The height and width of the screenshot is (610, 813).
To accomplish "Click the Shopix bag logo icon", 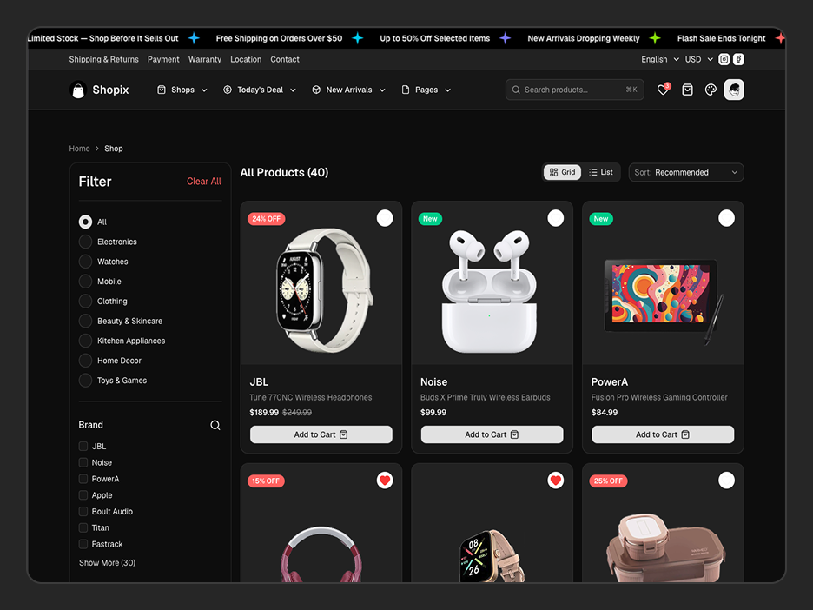I will click(x=78, y=90).
